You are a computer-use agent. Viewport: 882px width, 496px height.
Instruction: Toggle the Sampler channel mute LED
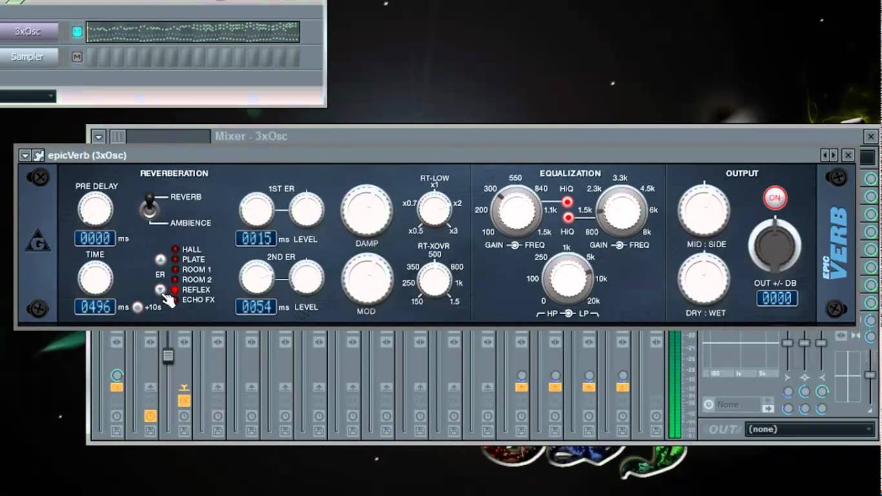77,57
